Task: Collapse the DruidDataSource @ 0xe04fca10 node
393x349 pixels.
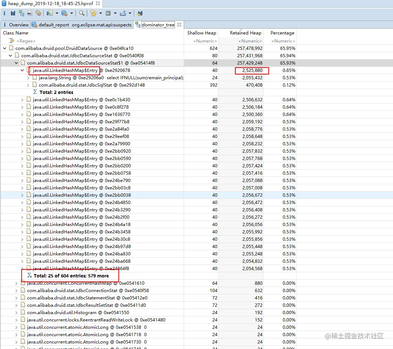Action: pyautogui.click(x=4, y=48)
